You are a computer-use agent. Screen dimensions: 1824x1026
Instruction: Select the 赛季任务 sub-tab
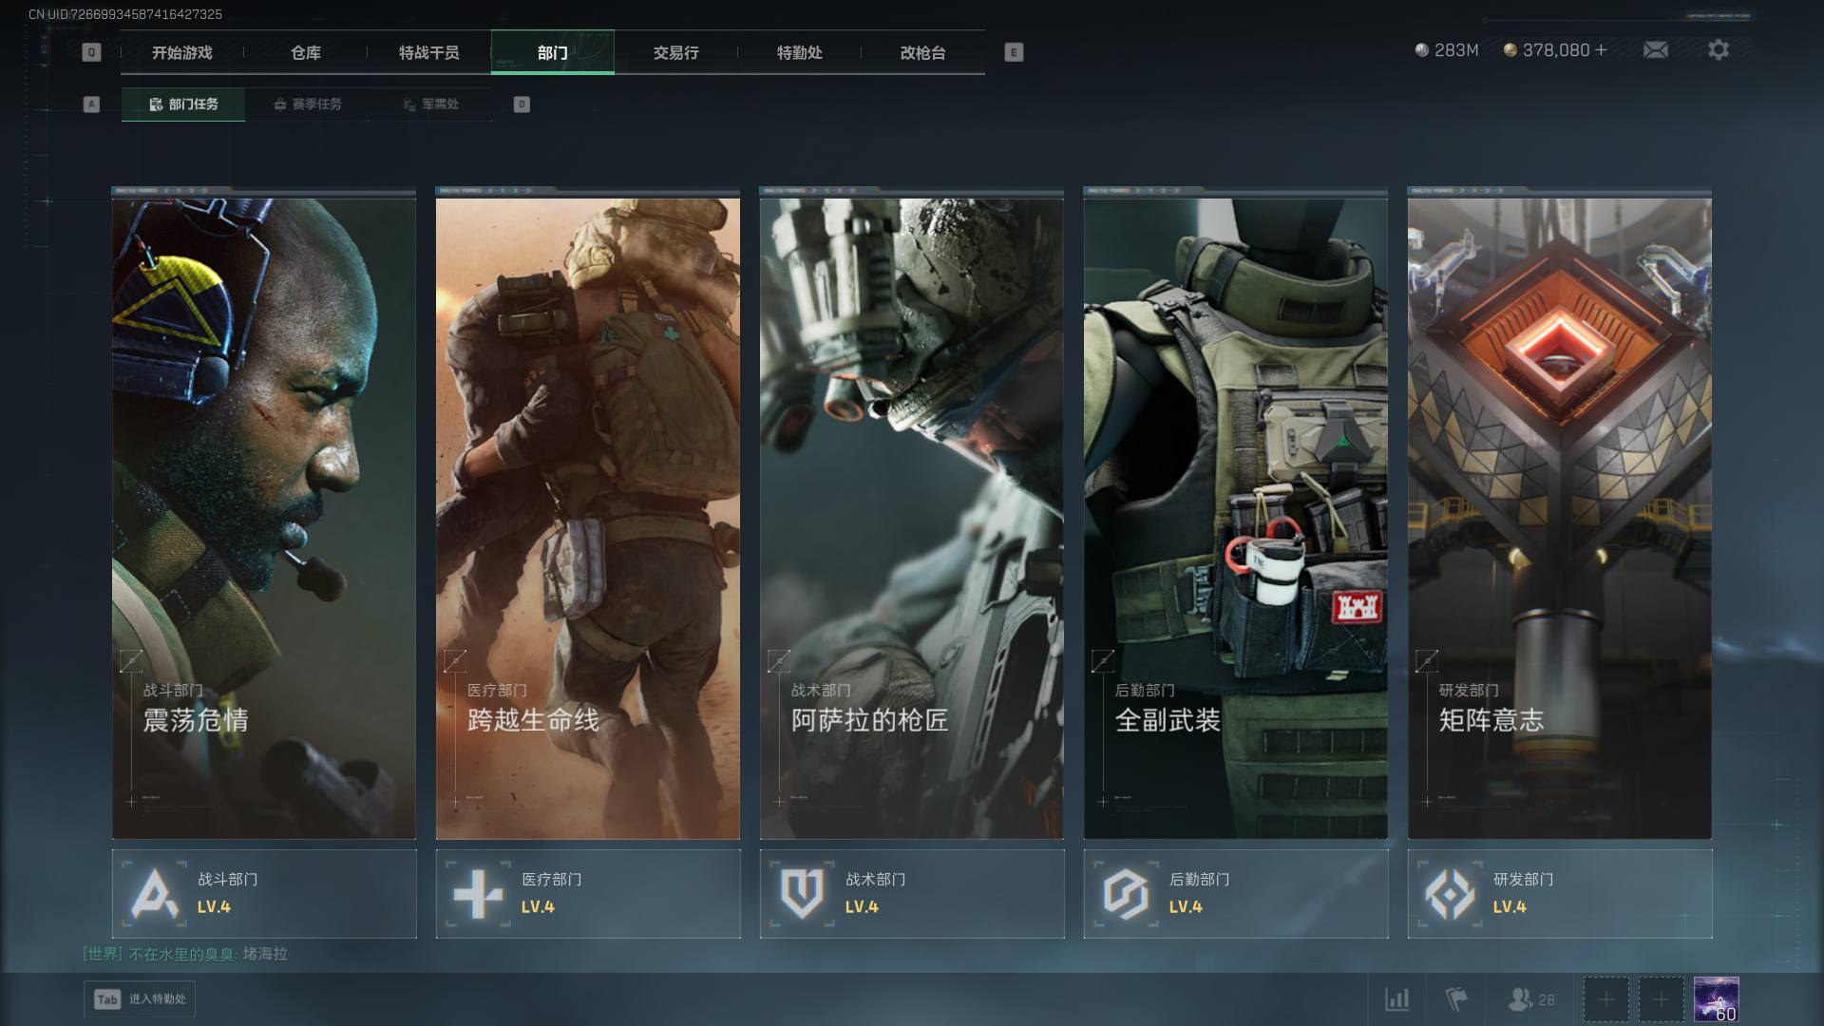307,104
